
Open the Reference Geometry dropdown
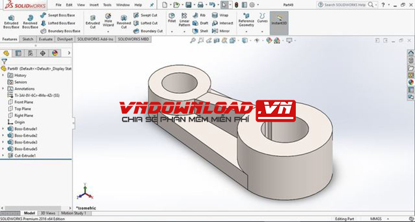246,32
